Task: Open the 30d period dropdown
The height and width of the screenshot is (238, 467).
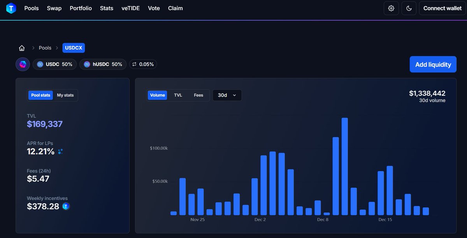Action: pos(227,95)
